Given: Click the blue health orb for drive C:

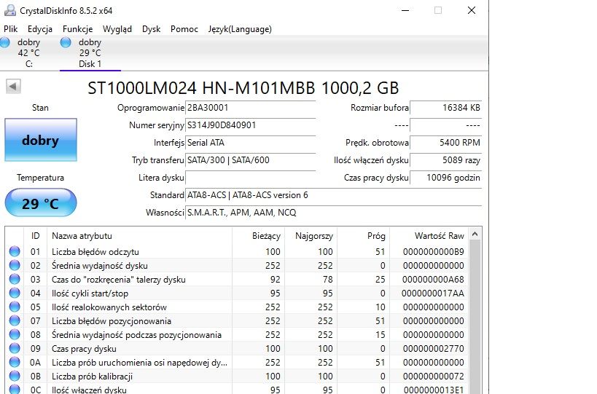Looking at the screenshot, I should coord(5,42).
